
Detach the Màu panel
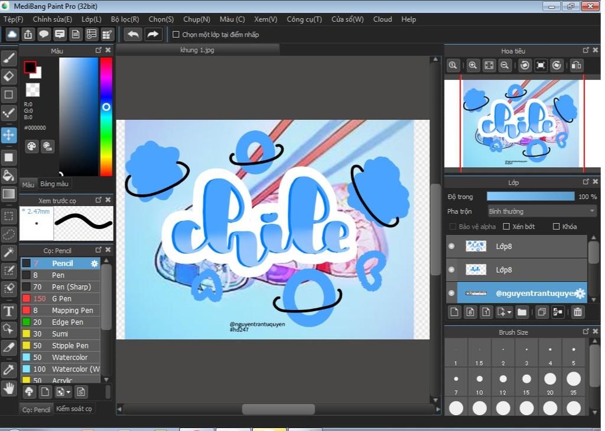[x=99, y=50]
